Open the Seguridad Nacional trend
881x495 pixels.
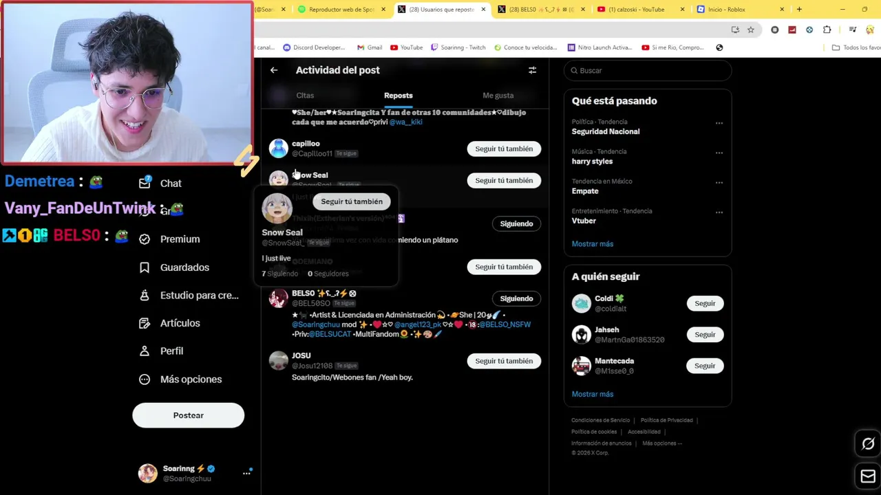click(605, 131)
